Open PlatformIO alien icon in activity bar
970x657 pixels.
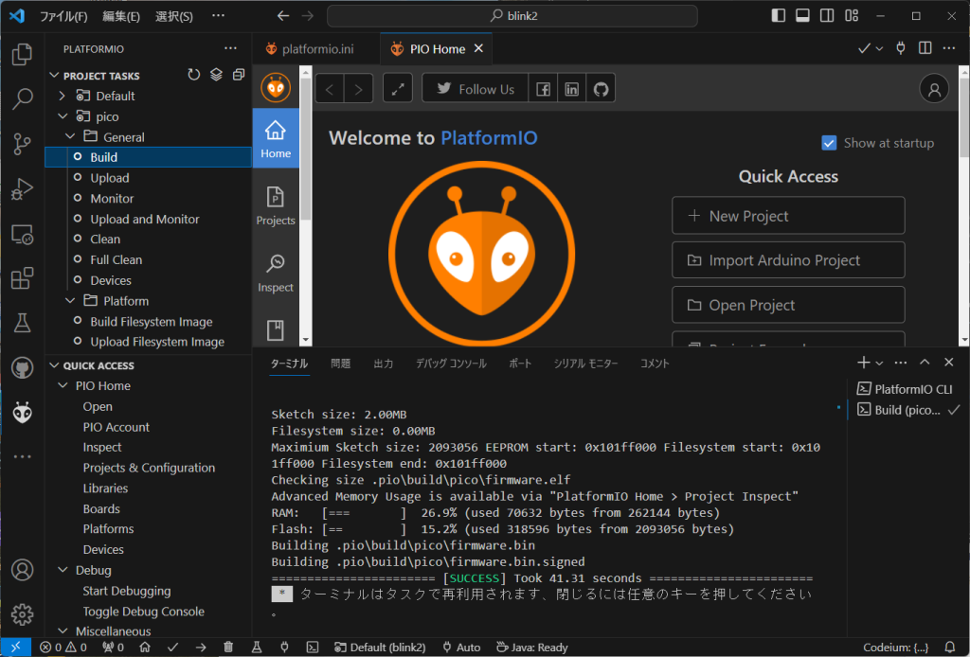(x=23, y=412)
